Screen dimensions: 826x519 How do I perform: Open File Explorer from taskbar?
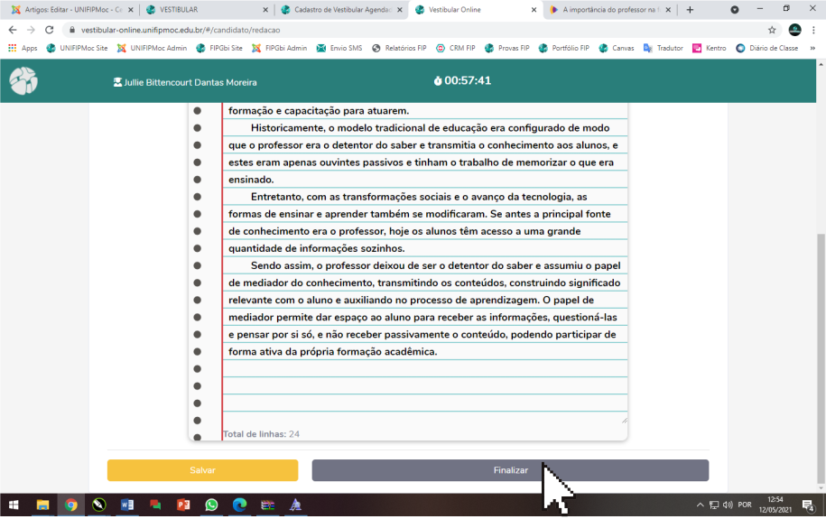click(x=42, y=505)
